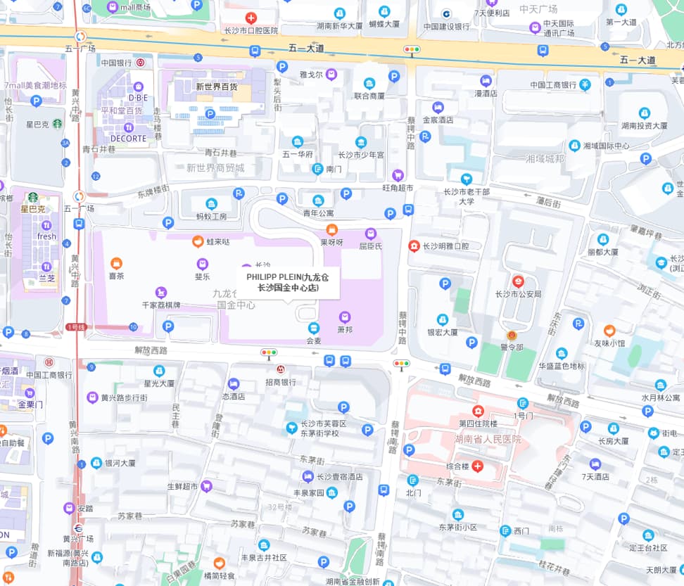The width and height of the screenshot is (684, 586).
Task: Click the 湖南省人民医院 hospital label
Action: 488,440
